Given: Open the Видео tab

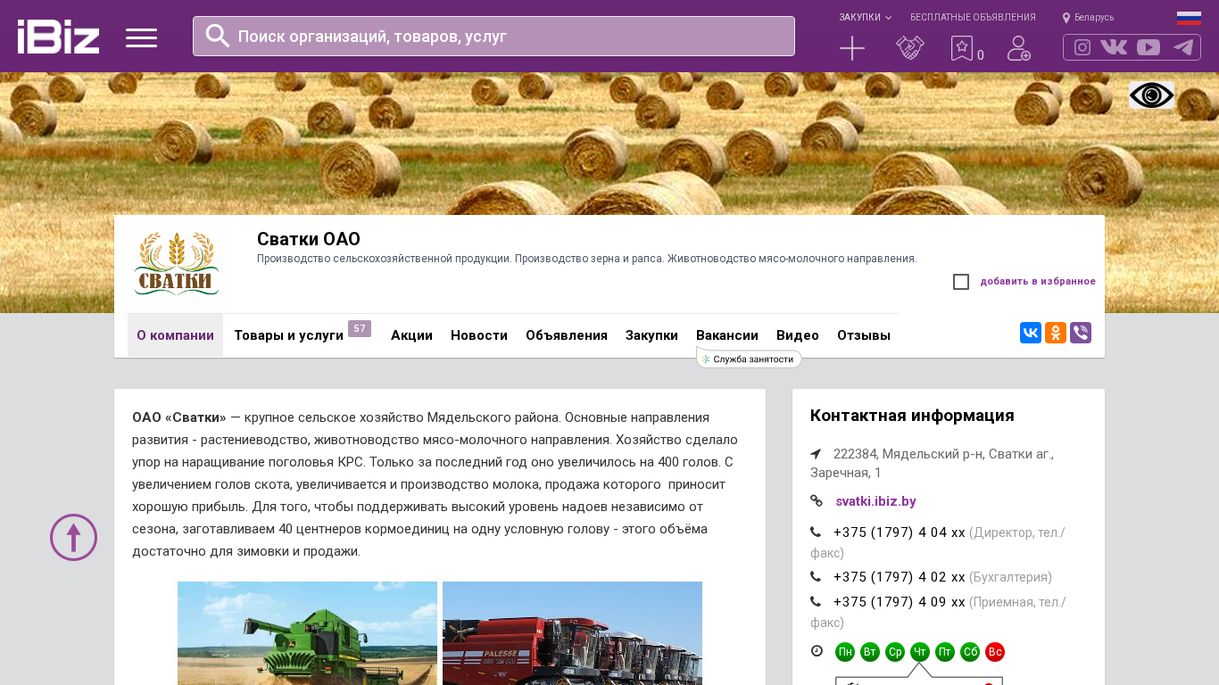Looking at the screenshot, I should coord(798,335).
